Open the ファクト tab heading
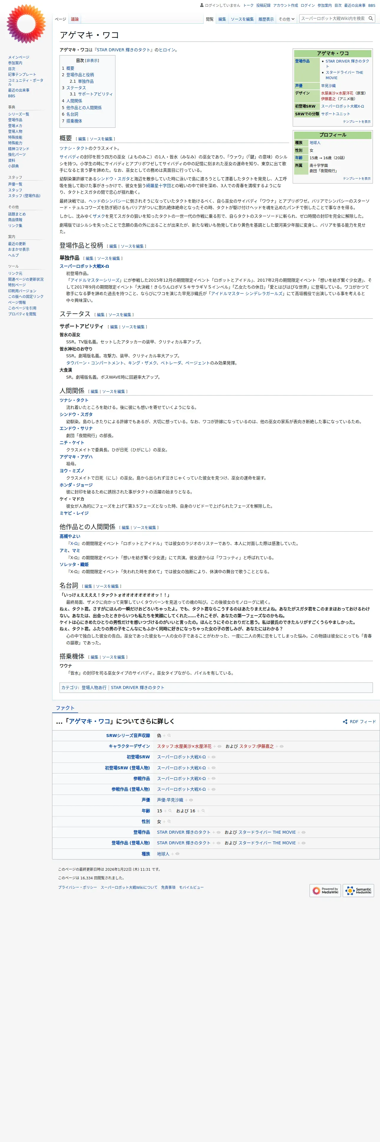This screenshot has height=1142, width=380. (x=65, y=708)
